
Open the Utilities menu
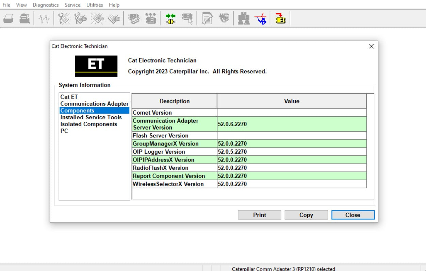[x=95, y=5]
